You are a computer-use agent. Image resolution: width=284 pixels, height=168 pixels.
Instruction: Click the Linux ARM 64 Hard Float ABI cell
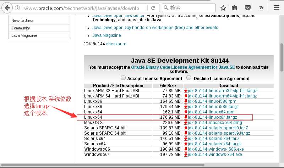pyautogui.click(x=111, y=96)
